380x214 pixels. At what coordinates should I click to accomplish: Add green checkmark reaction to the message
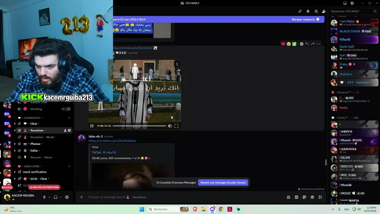pyautogui.click(x=294, y=44)
